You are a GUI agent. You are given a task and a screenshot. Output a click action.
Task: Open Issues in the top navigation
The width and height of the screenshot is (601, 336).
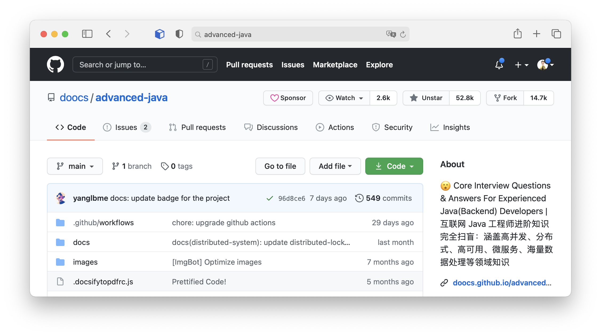click(293, 65)
